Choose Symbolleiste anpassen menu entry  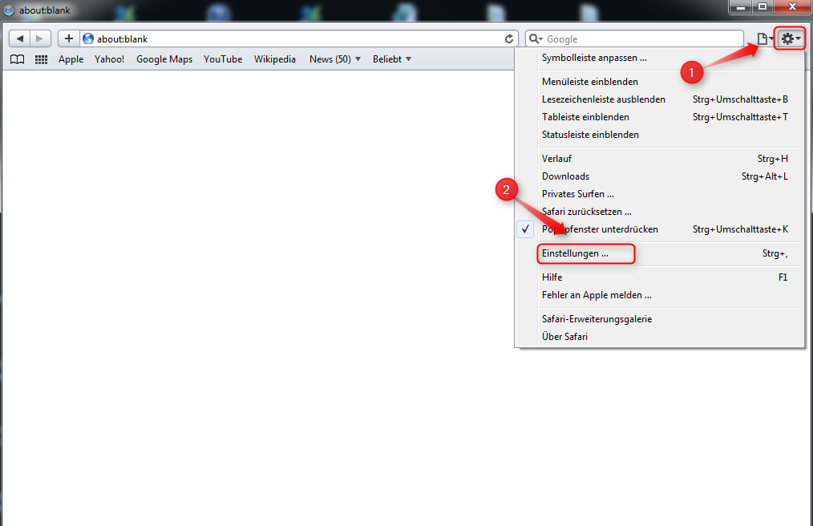(660, 58)
